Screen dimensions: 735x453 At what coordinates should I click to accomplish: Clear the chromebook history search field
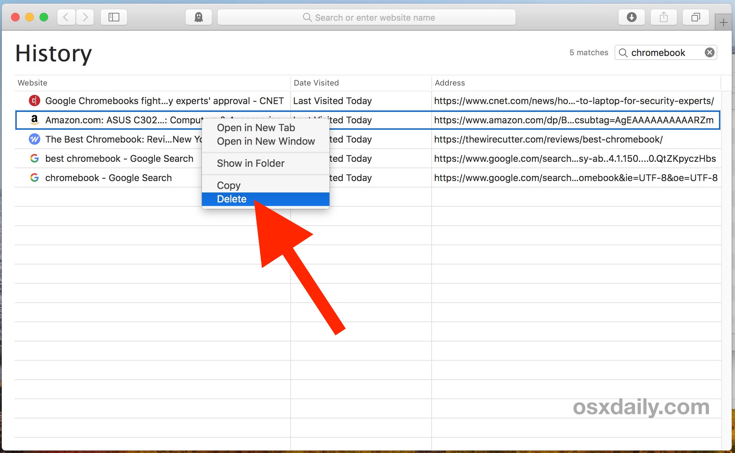click(x=709, y=52)
